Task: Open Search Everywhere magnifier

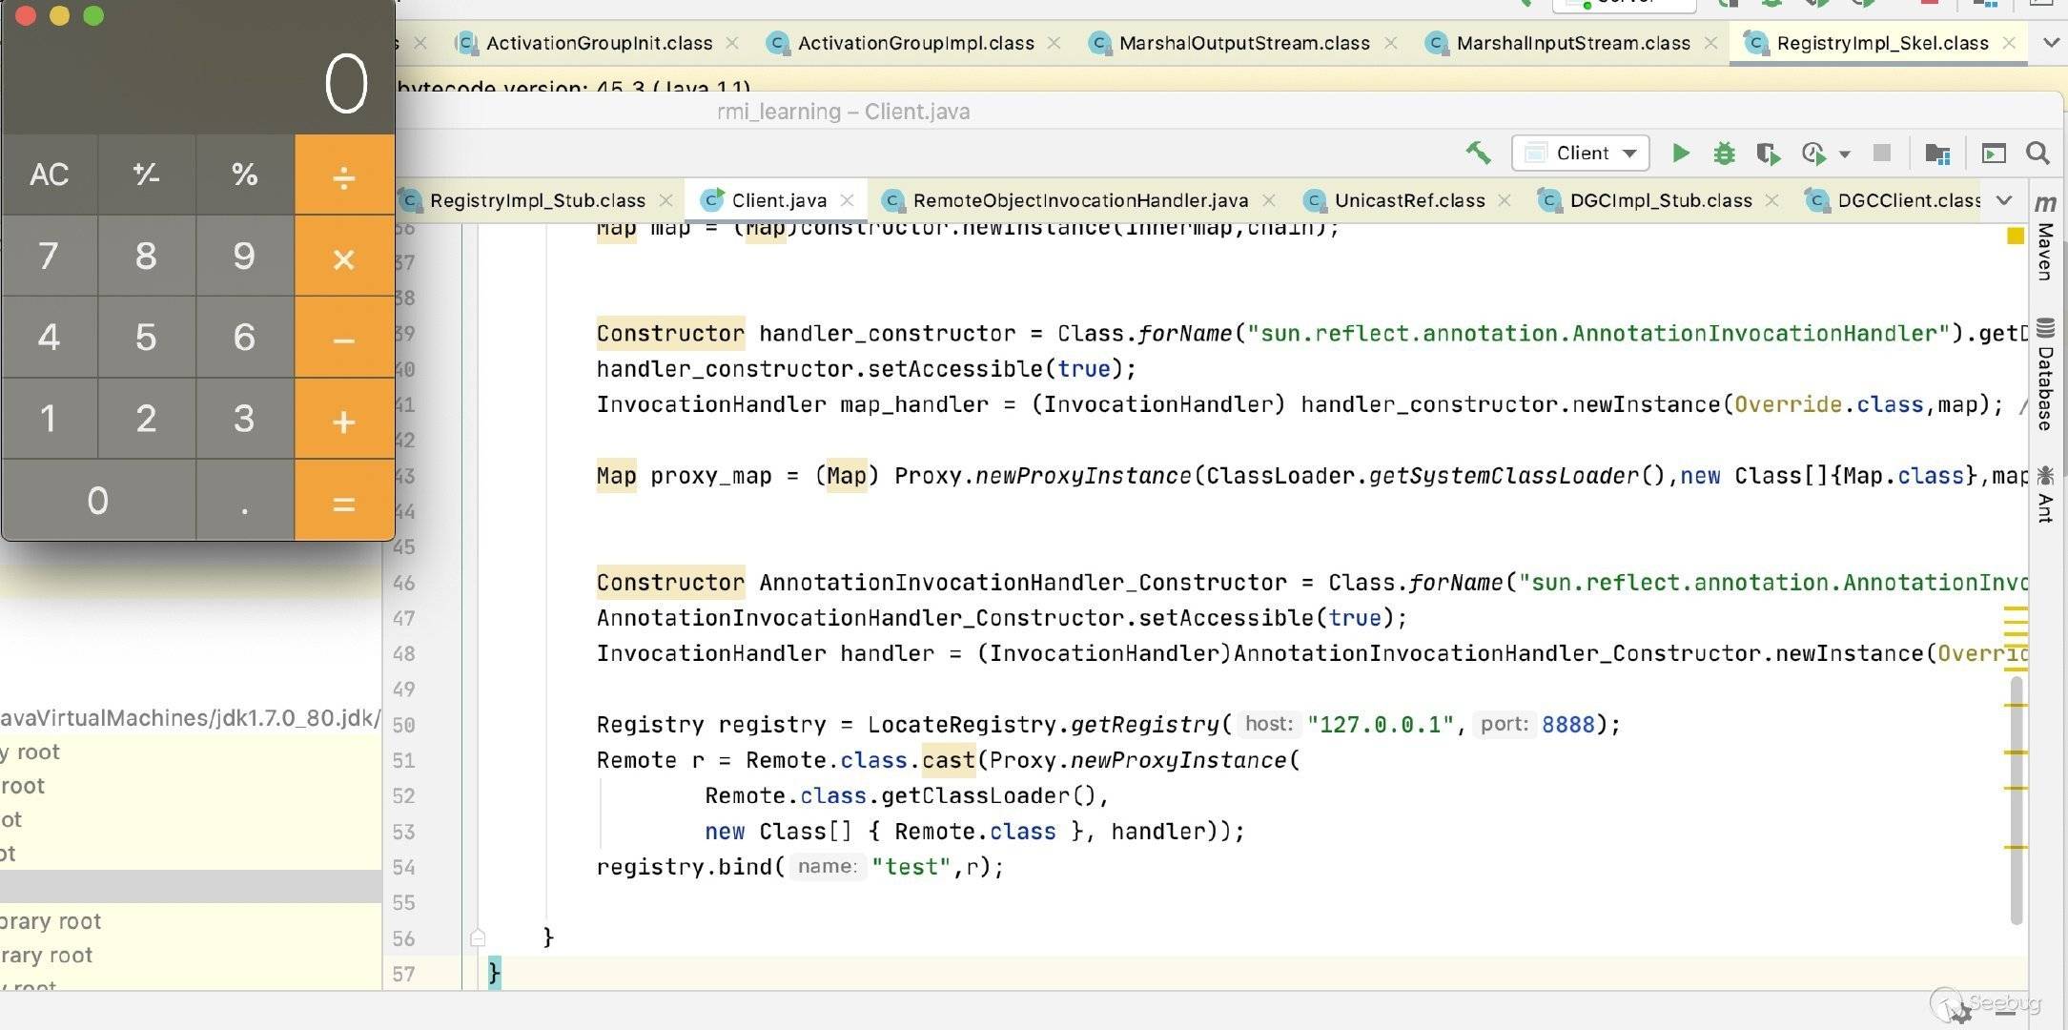Action: tap(2037, 154)
